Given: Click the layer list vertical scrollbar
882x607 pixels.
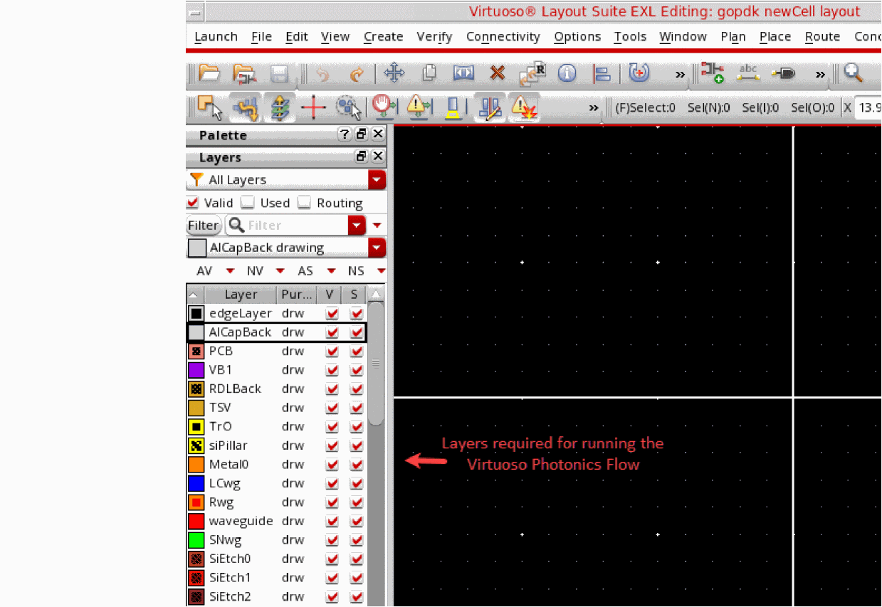Looking at the screenshot, I should pyautogui.click(x=376, y=364).
